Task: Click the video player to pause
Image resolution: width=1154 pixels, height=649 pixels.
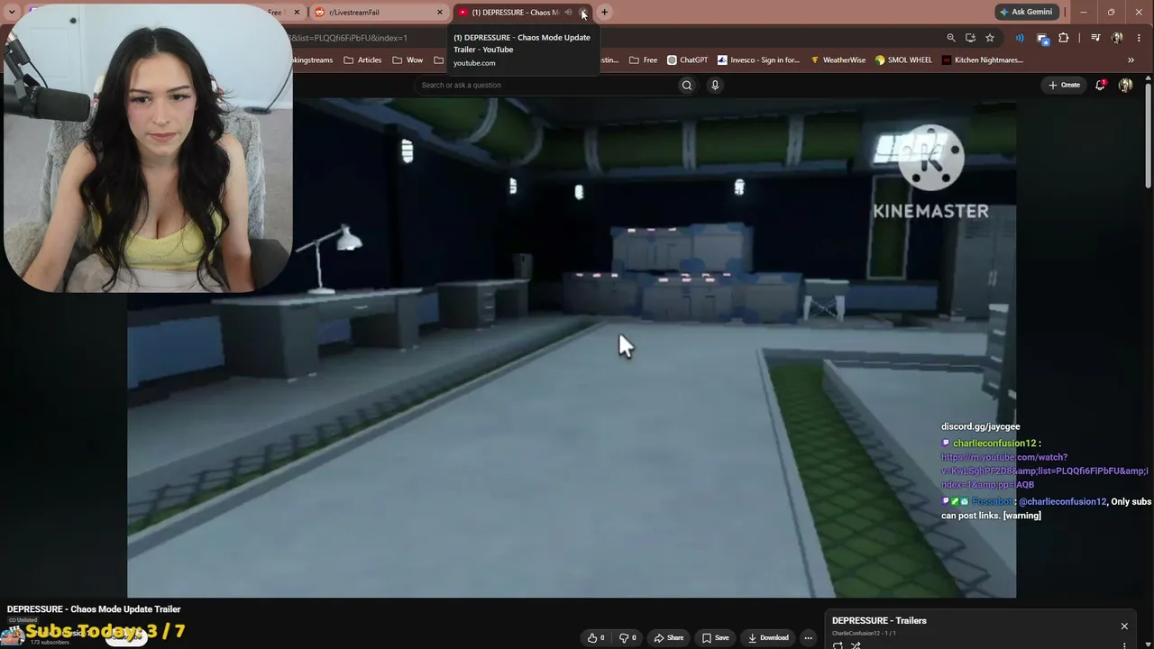Action: 572,348
